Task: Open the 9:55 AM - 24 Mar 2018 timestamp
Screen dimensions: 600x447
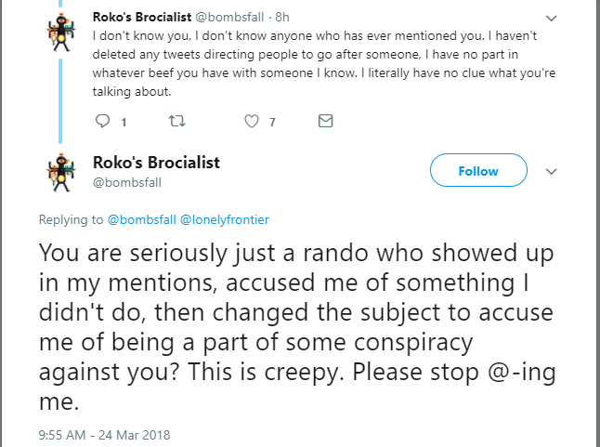Action: pyautogui.click(x=104, y=435)
